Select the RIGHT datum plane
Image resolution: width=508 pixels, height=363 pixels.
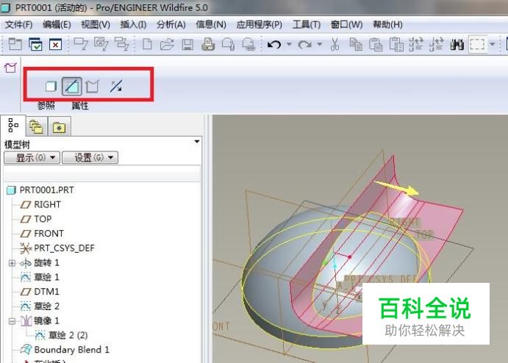pos(47,205)
